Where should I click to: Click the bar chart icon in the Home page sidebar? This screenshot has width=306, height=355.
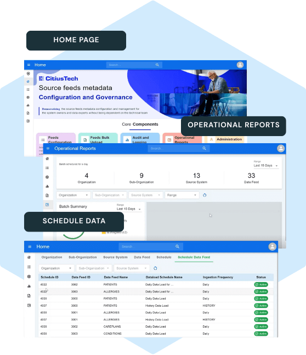[28, 105]
